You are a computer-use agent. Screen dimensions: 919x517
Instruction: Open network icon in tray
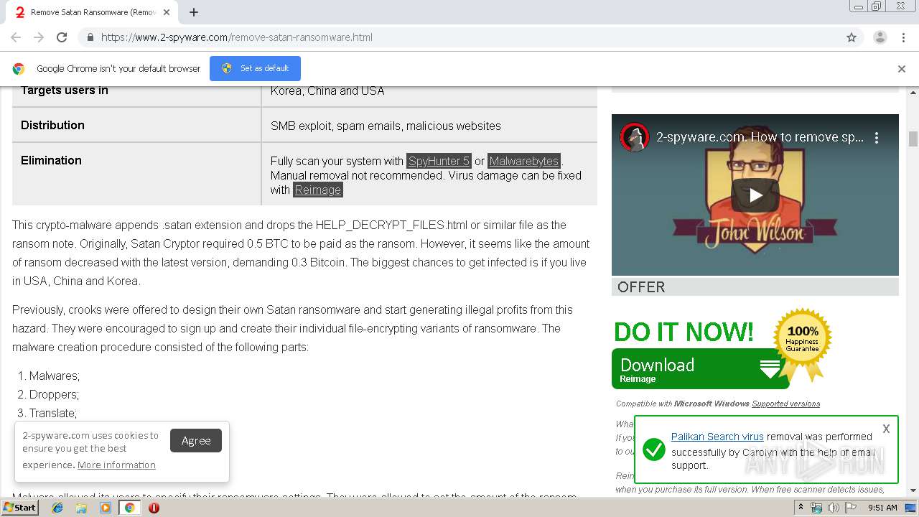point(816,508)
